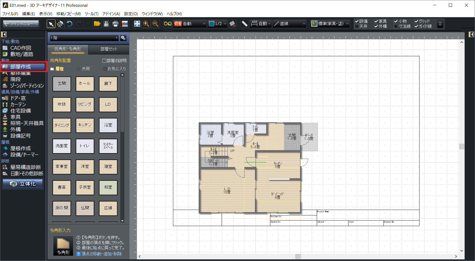475x261 pixels.
Task: Switch to the 部屋セット tab
Action: coord(109,49)
